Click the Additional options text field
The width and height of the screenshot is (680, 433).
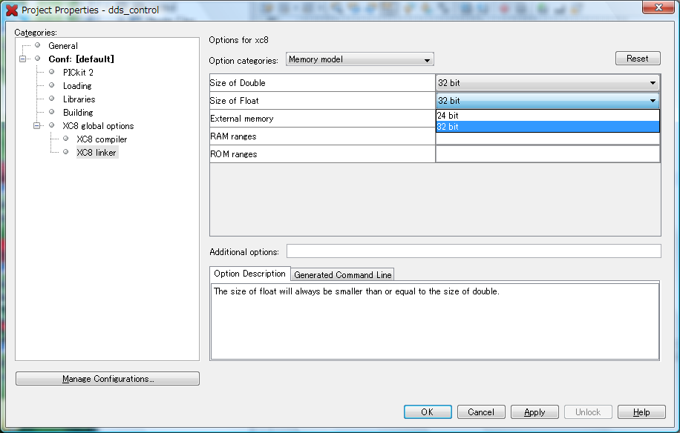[x=474, y=251]
